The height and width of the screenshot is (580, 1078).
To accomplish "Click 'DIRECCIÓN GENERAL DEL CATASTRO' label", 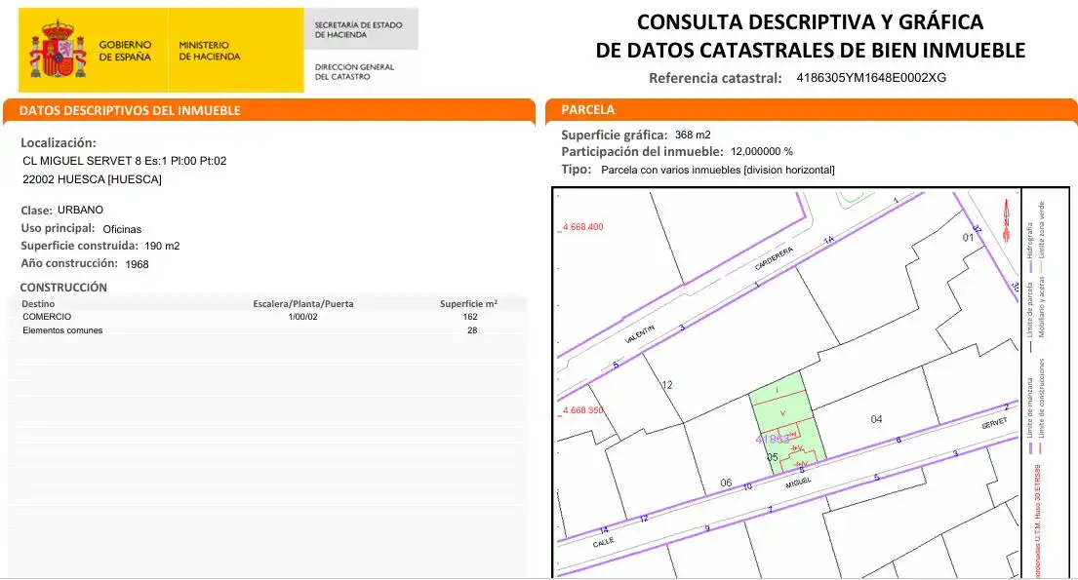I will point(354,71).
